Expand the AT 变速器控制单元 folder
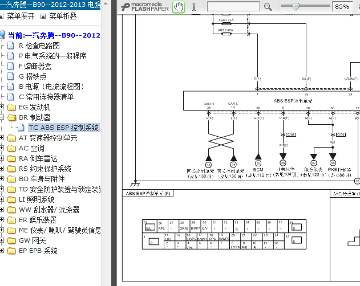This screenshot has width=360, height=286. (1, 138)
